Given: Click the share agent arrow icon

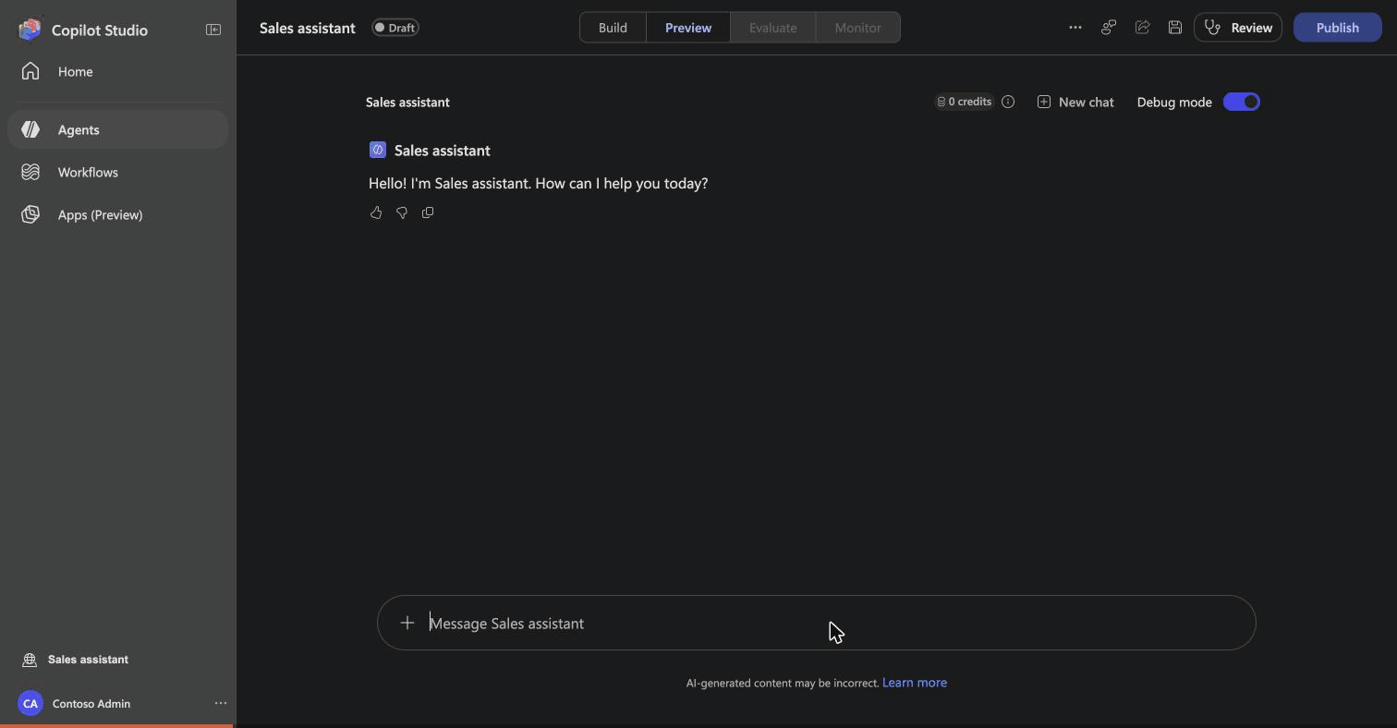Looking at the screenshot, I should point(1142,28).
